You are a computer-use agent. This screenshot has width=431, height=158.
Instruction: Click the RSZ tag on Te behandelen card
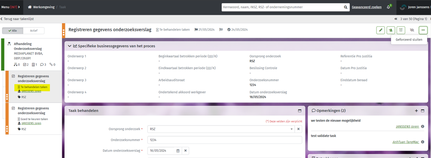[x=22, y=97]
